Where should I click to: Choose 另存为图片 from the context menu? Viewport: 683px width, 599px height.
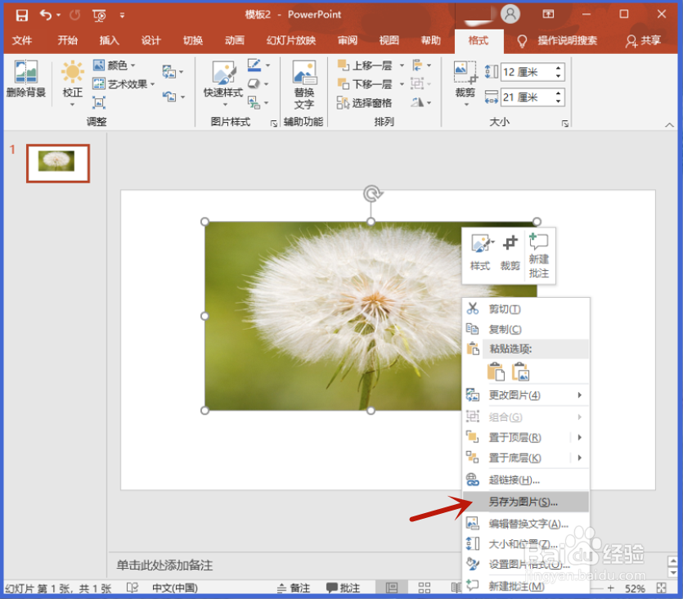pos(526,502)
